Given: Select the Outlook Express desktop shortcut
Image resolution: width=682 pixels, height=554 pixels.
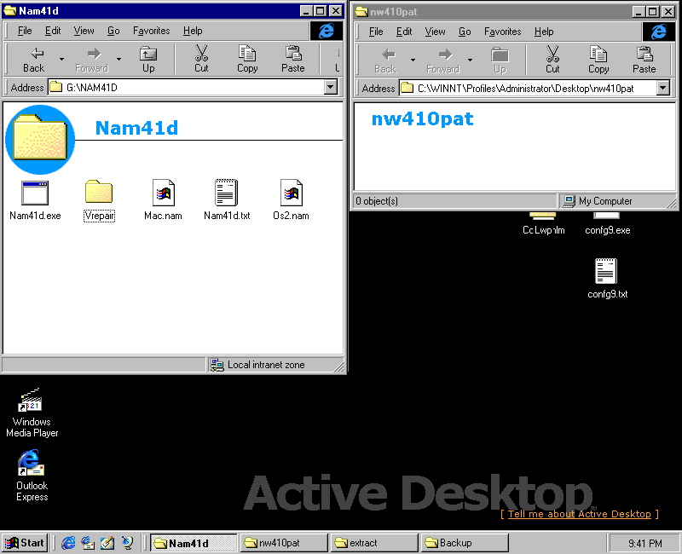Looking at the screenshot, I should coord(32,476).
